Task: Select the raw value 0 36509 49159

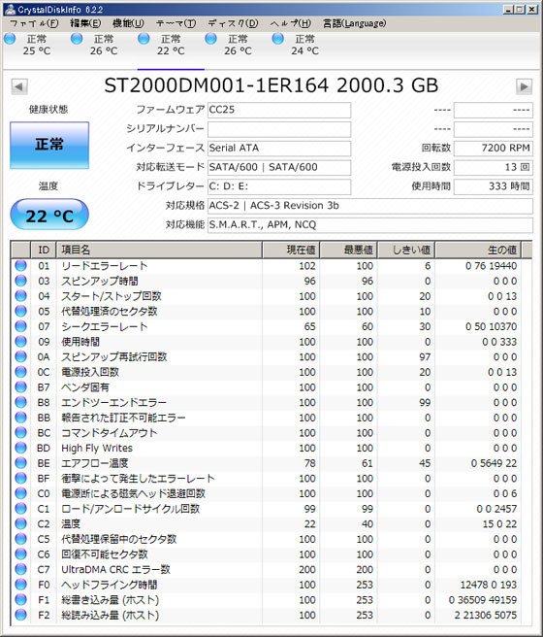Action: [483, 600]
